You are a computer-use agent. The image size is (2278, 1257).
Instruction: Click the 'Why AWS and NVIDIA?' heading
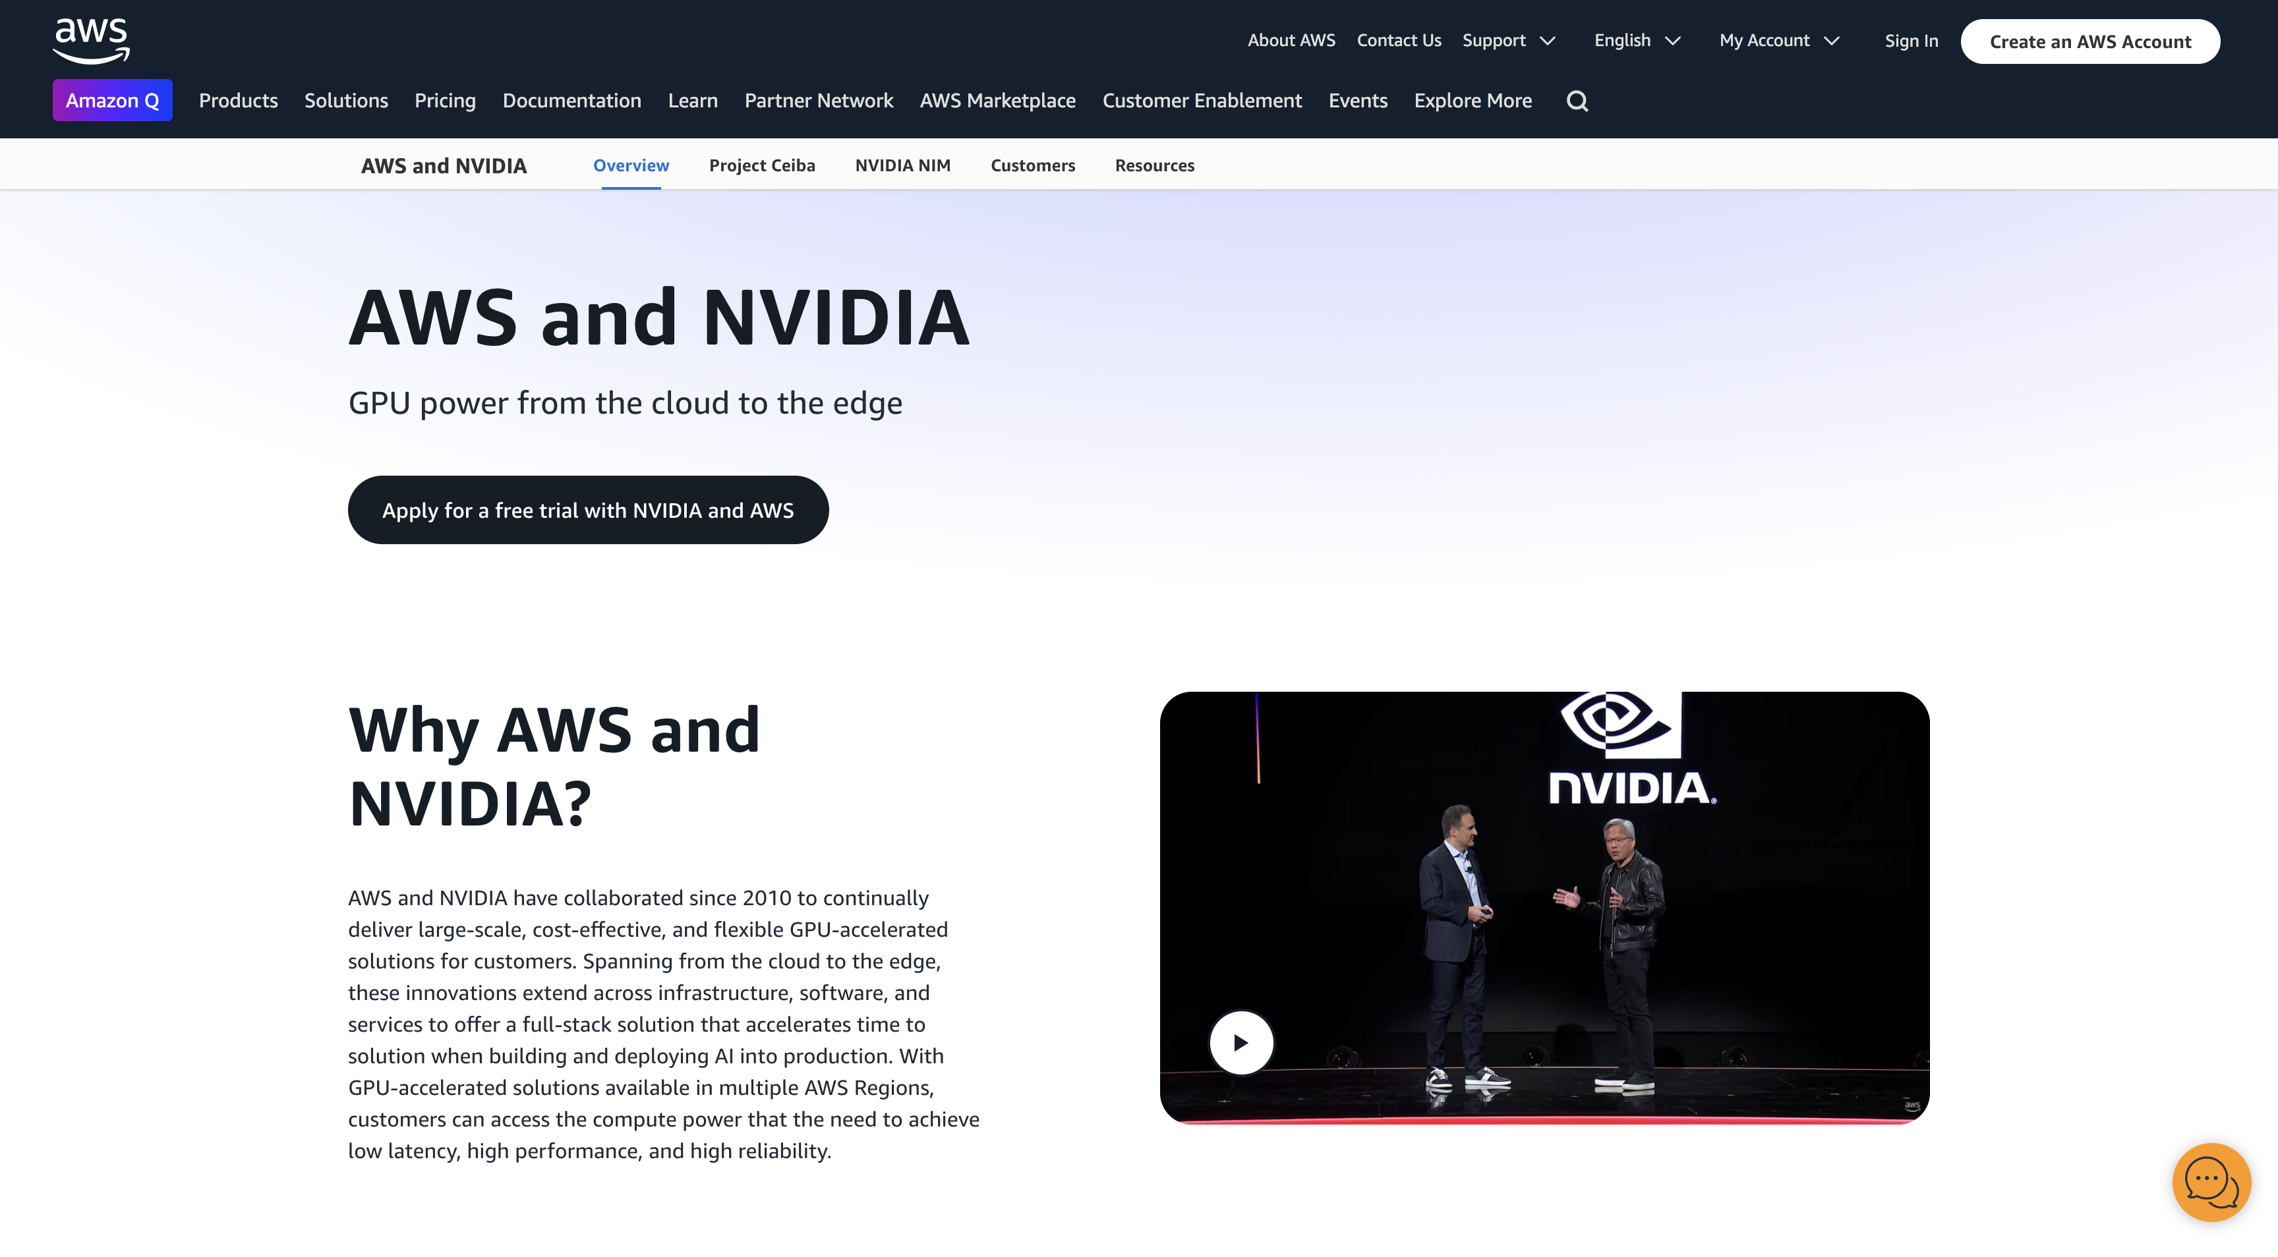[554, 766]
